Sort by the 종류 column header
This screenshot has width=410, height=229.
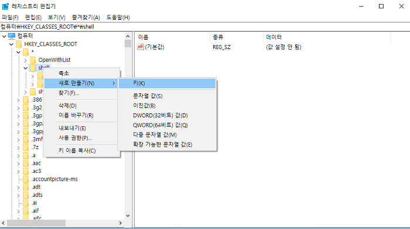[x=237, y=37]
